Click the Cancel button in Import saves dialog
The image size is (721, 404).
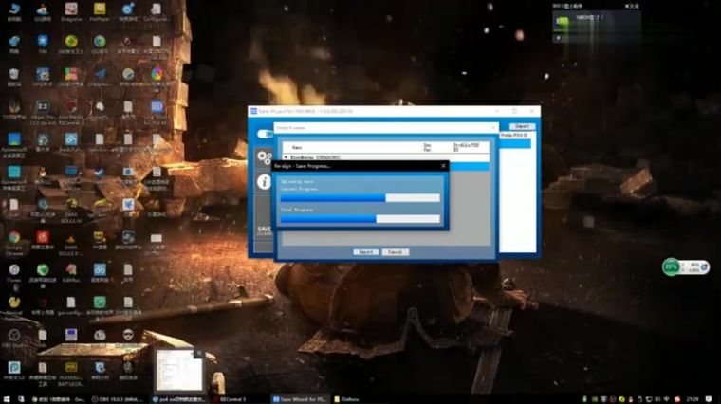pyautogui.click(x=395, y=252)
